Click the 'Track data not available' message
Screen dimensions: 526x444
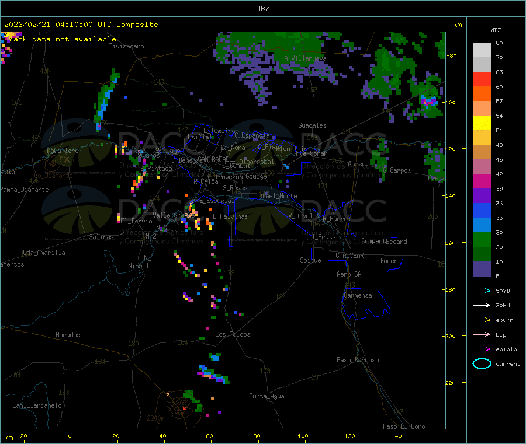pos(60,39)
